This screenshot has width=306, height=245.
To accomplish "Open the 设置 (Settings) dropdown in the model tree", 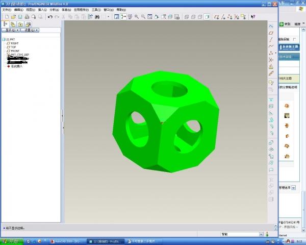I will click(x=30, y=30).
